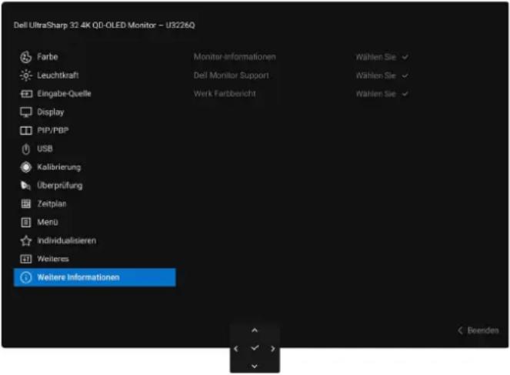Click the PIP/PBP split-screen icon
The height and width of the screenshot is (375, 510).
tap(26, 131)
